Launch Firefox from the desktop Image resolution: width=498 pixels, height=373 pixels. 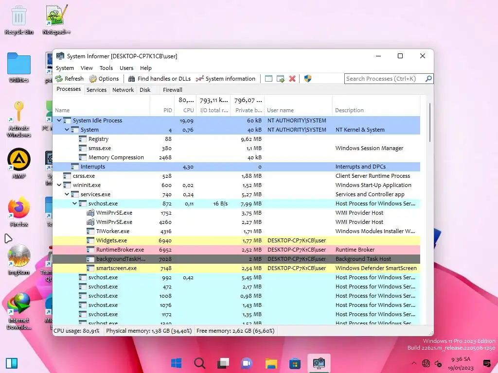tap(19, 212)
